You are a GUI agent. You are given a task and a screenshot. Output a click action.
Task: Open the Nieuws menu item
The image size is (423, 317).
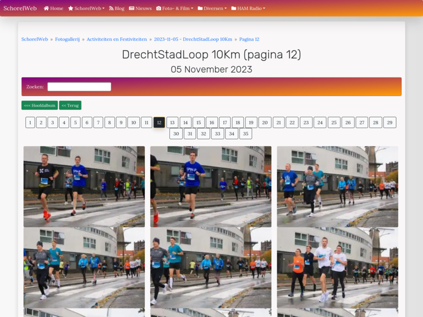pos(140,8)
